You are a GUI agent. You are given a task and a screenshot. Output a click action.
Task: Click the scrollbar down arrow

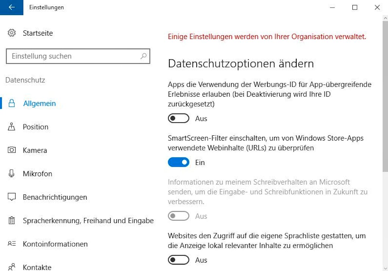click(385, 268)
